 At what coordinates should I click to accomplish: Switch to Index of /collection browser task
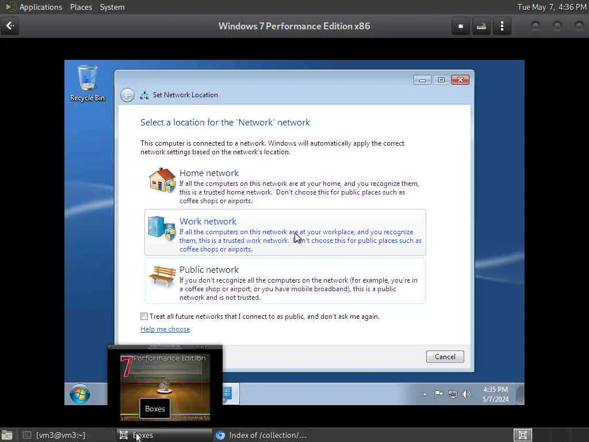[261, 435]
